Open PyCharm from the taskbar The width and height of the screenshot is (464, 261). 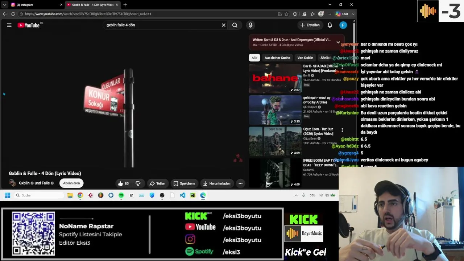(x=192, y=195)
